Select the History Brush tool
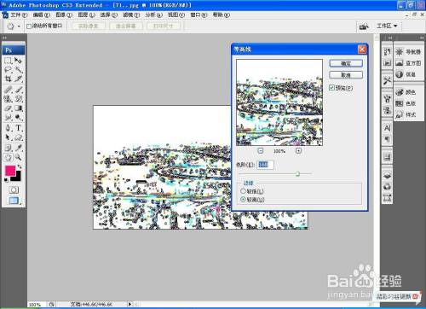Viewport: 426px width, 309px height. 19,99
